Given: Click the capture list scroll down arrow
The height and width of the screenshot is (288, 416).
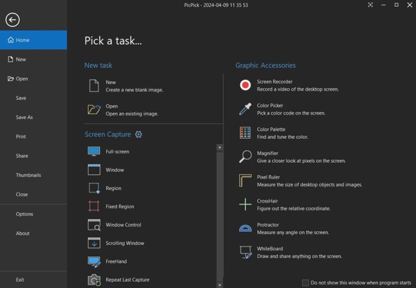Looking at the screenshot, I should click(219, 285).
